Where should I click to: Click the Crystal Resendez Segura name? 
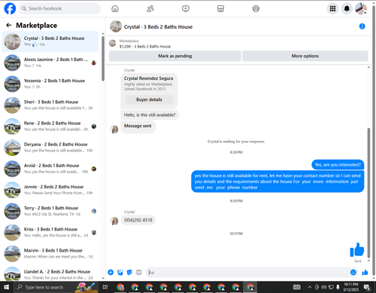tap(148, 78)
